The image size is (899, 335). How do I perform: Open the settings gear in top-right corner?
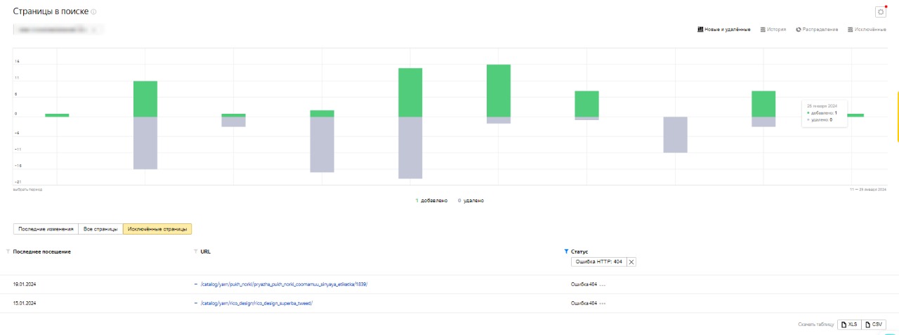(x=880, y=11)
